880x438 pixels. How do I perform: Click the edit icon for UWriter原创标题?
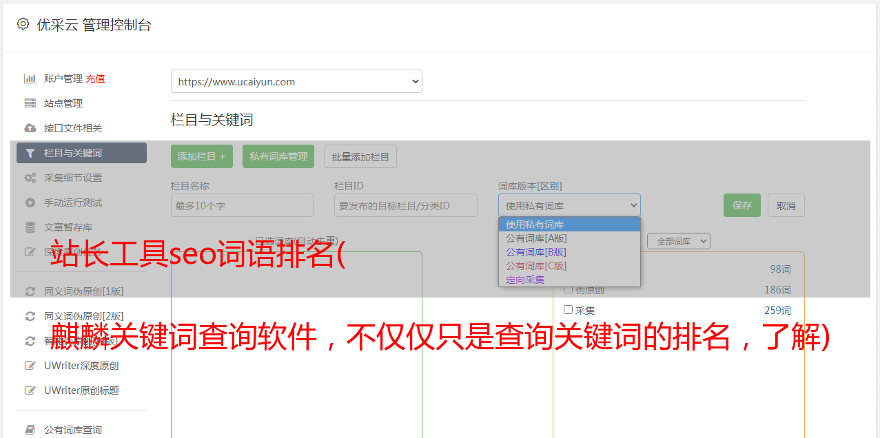coord(30,390)
